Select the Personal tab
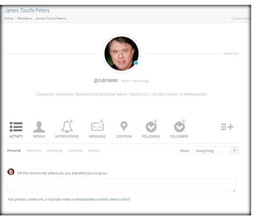The width and height of the screenshot is (256, 217). click(14, 150)
